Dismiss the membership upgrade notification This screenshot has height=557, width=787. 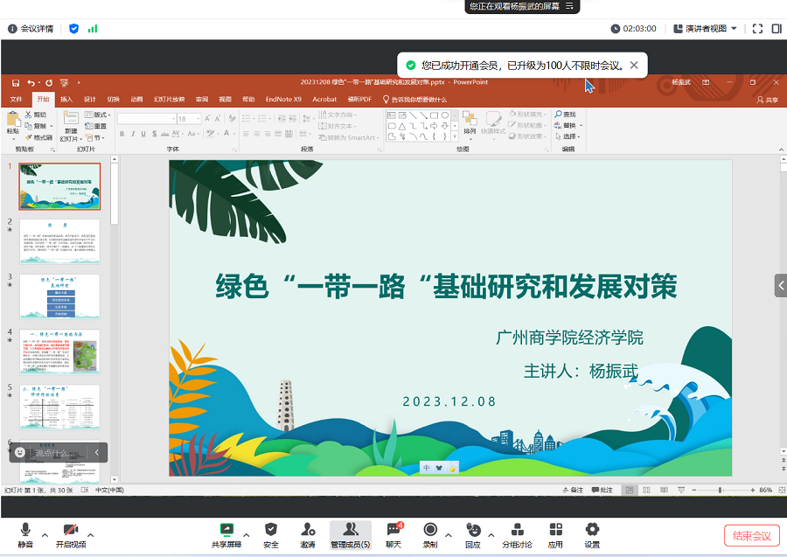pos(635,64)
